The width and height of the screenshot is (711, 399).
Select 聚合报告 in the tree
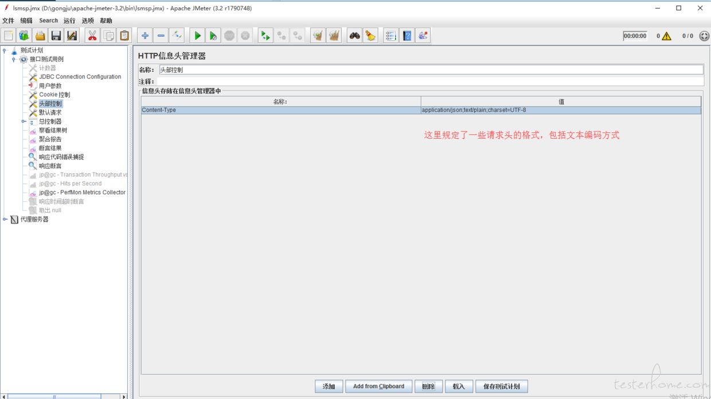[50, 139]
